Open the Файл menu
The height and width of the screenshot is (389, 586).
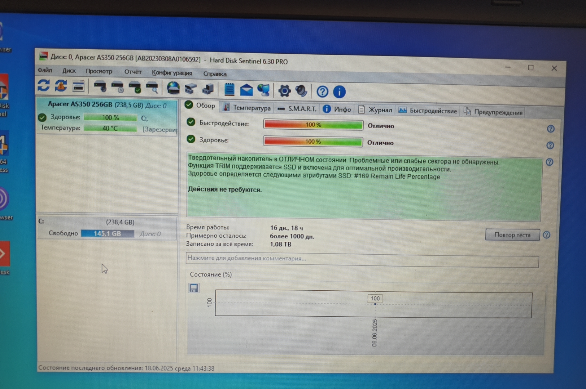[x=45, y=70]
